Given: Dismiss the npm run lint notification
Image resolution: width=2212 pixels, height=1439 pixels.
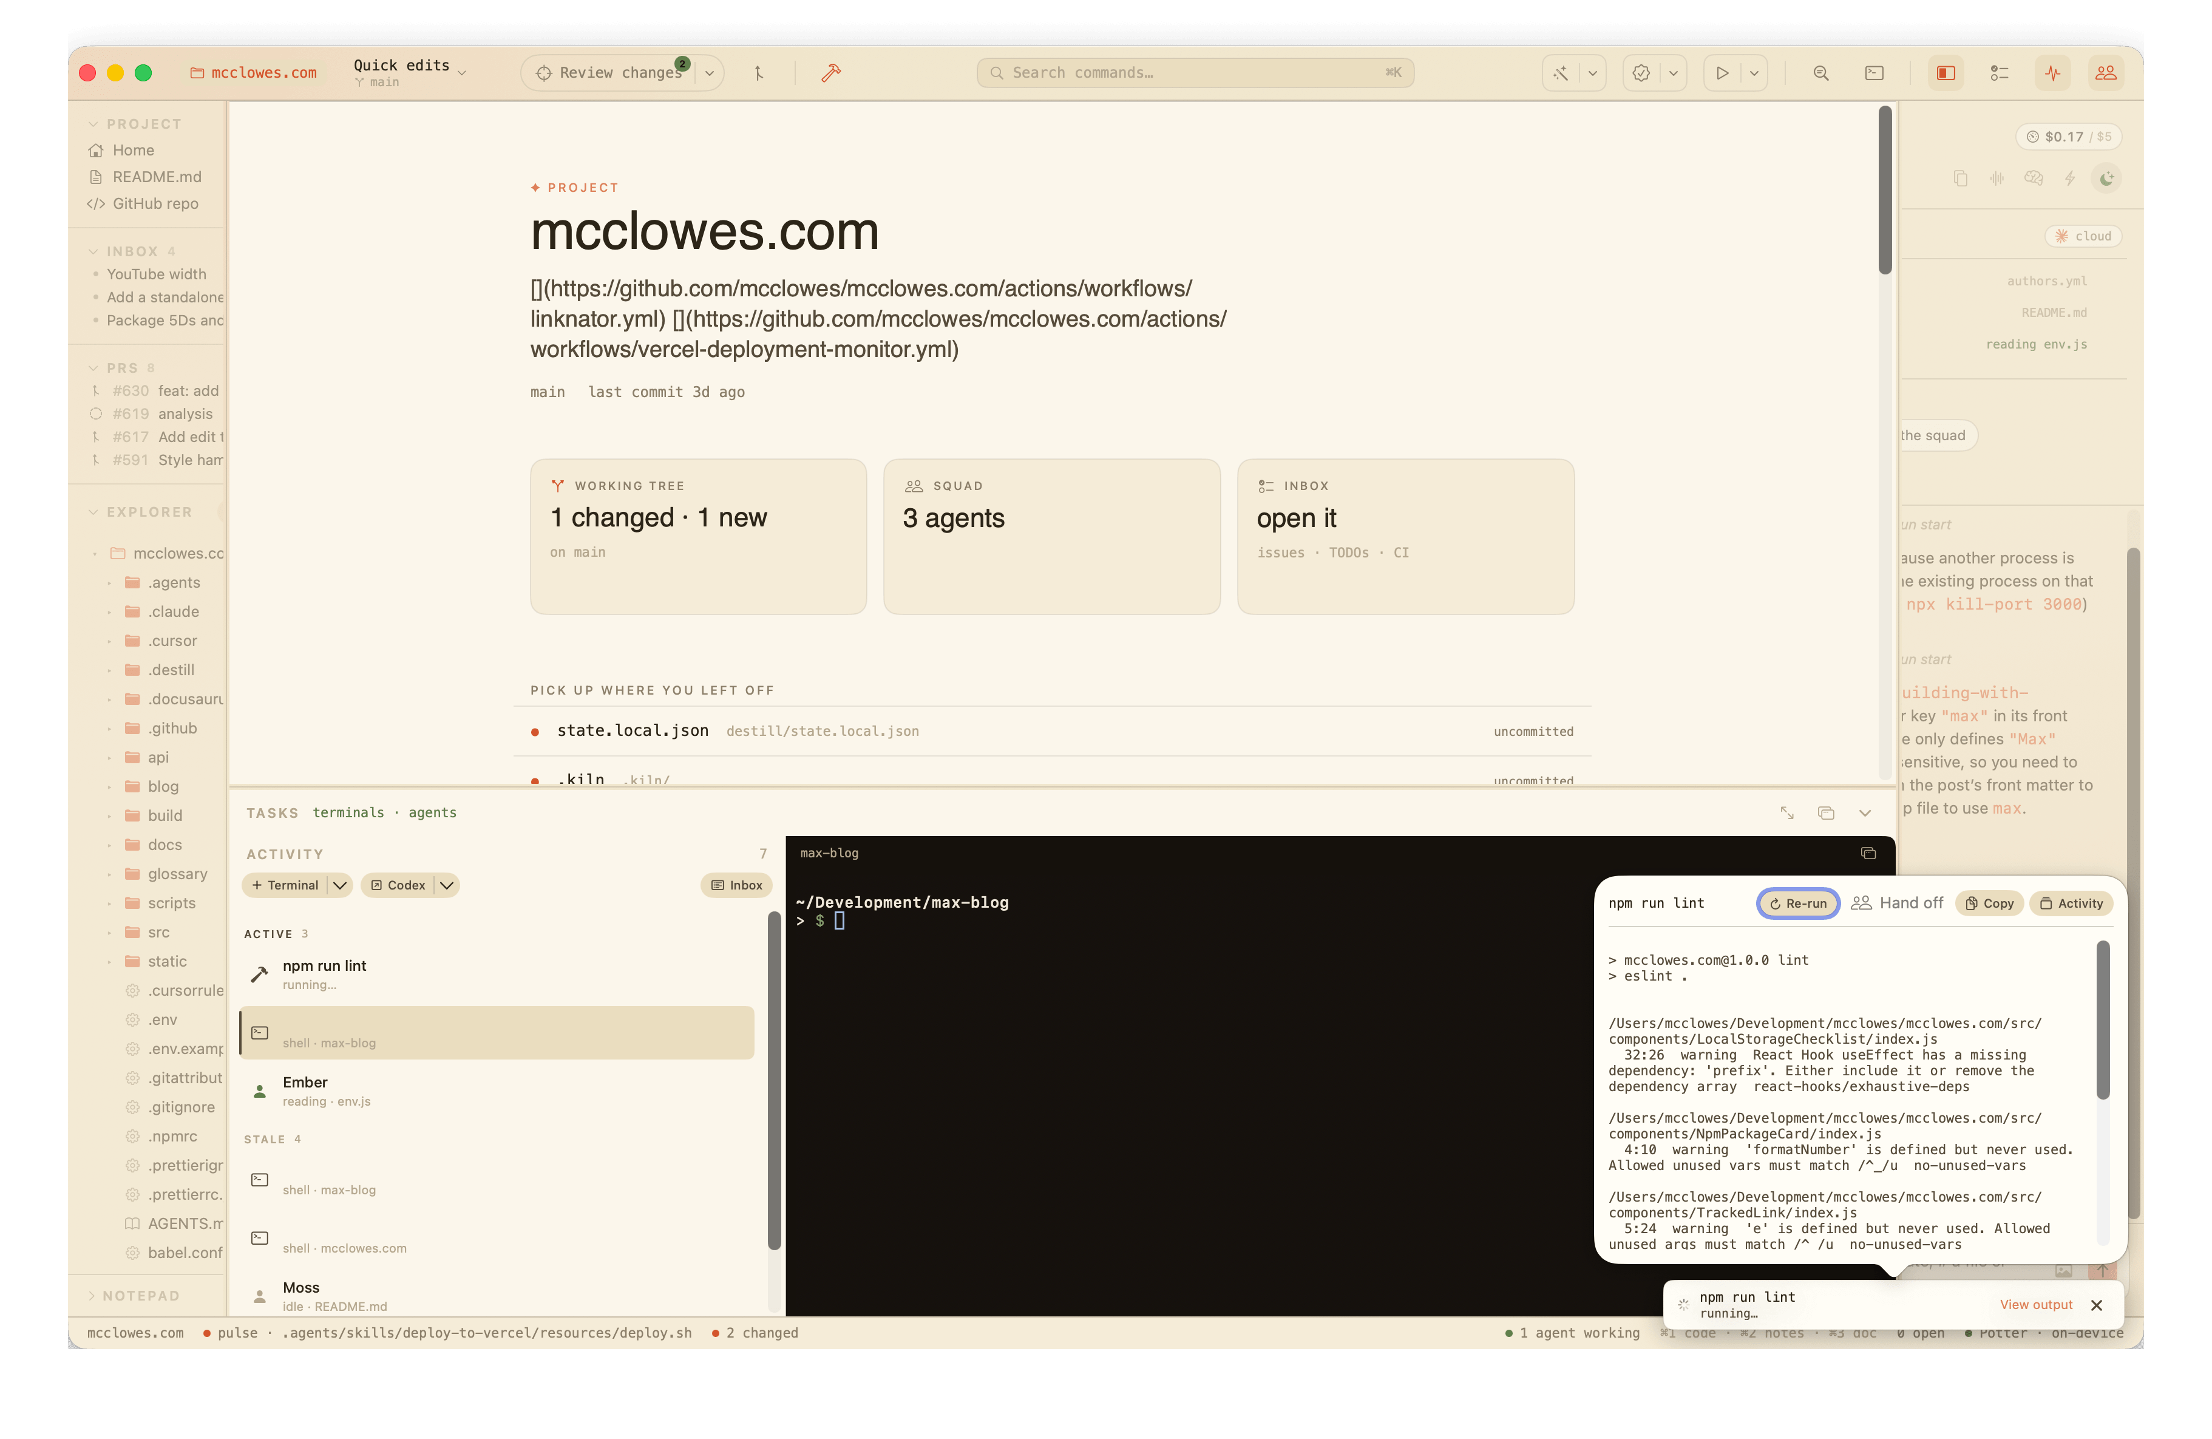Looking at the screenshot, I should click(x=2097, y=1304).
